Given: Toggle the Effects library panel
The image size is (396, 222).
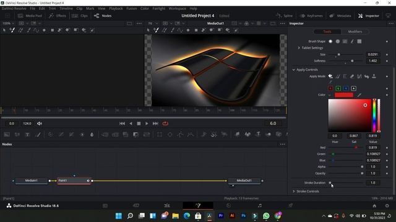Looking at the screenshot, I should click(x=58, y=15).
